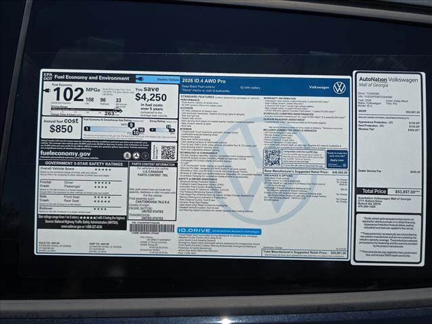Viewport: 432px width, 324px height.
Task: Click the Apply now box
Action: pyautogui.click(x=337, y=159)
